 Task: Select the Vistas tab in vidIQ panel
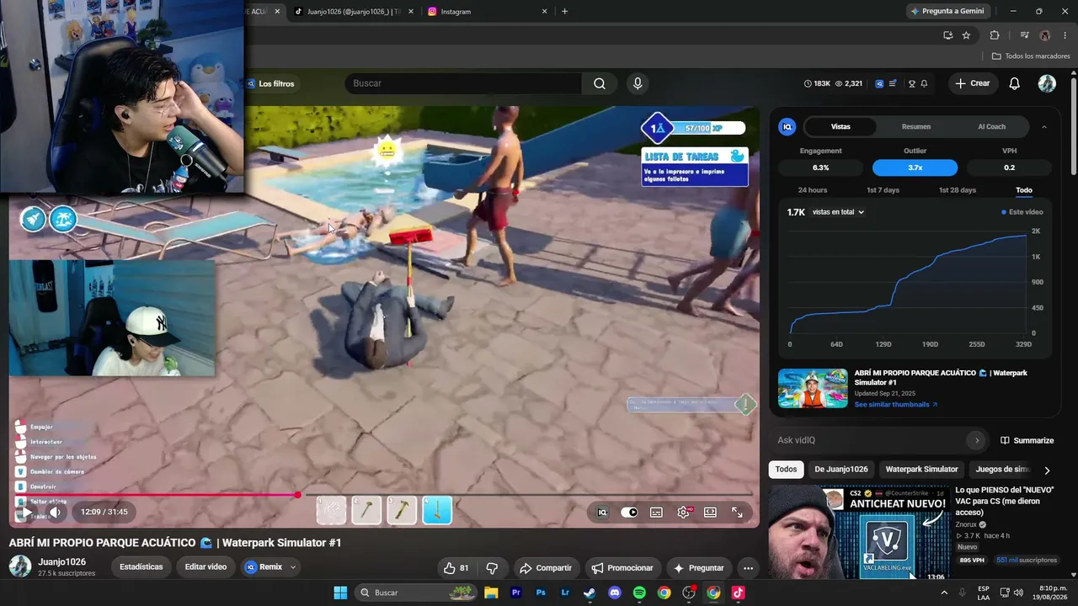coord(841,127)
